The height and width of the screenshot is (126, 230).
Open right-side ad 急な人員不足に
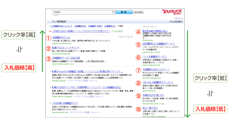pyautogui.click(x=151, y=108)
